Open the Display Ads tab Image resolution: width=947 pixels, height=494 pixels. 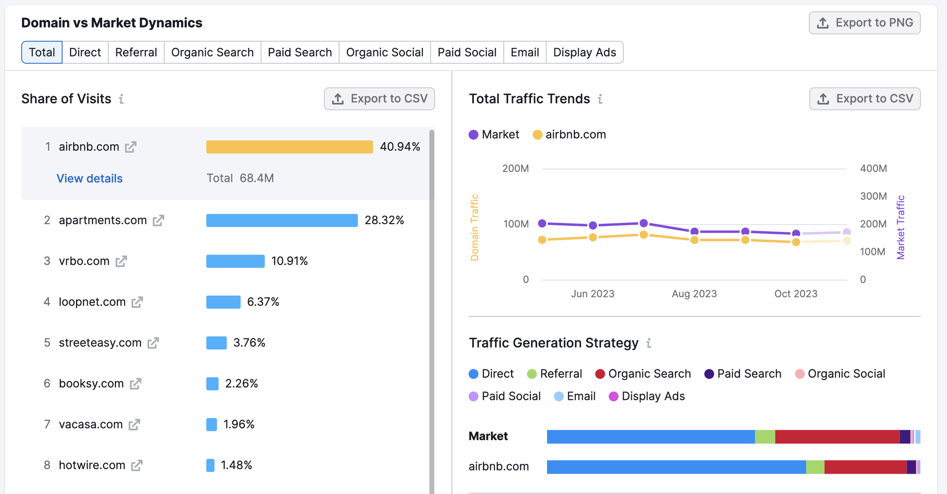(585, 52)
